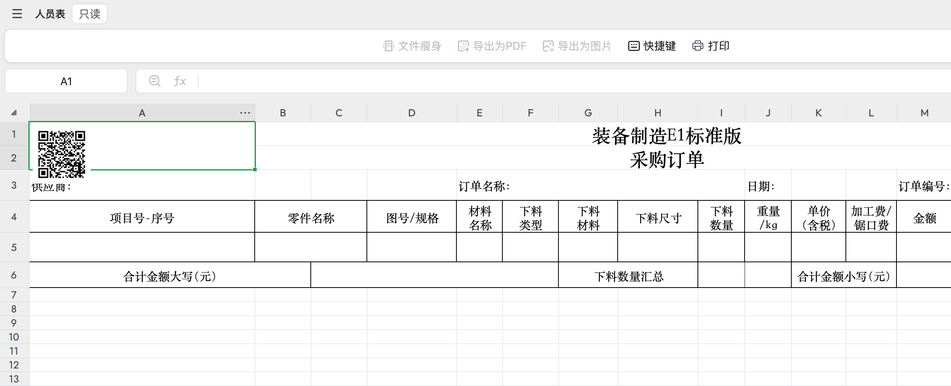Click the A1 name box field
Image resolution: width=951 pixels, height=386 pixels.
click(66, 81)
